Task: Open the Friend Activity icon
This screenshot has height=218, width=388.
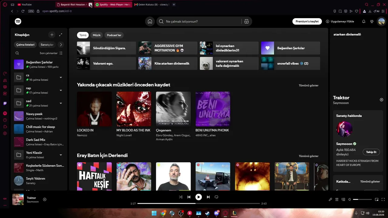Action: point(372,21)
